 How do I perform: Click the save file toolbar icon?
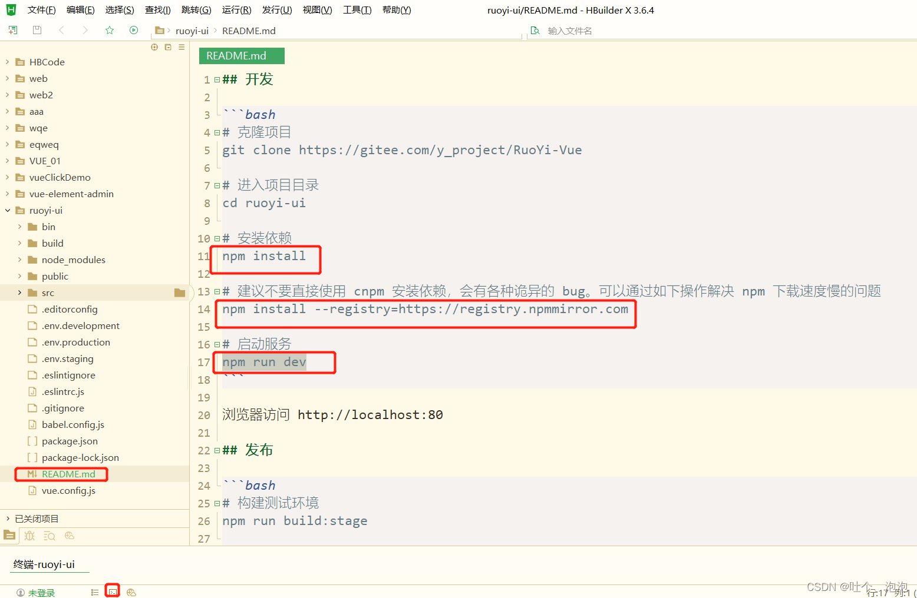[37, 30]
